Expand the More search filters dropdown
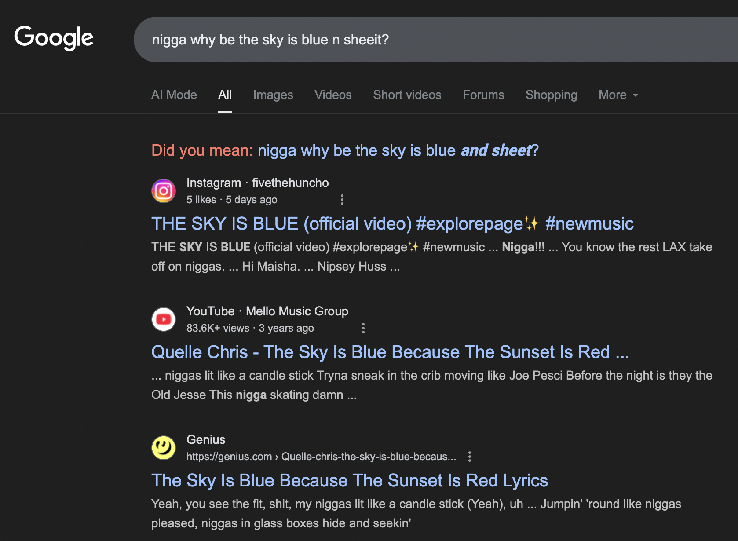Screen dimensions: 738x541 click(x=618, y=95)
